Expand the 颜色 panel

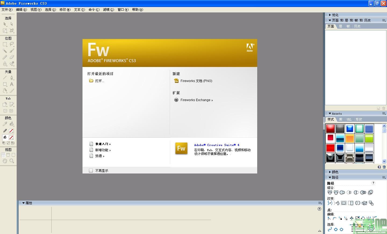click(x=330, y=172)
